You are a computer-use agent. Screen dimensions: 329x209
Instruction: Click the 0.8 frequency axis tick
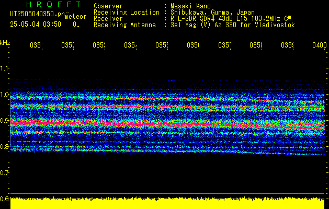coord(5,146)
